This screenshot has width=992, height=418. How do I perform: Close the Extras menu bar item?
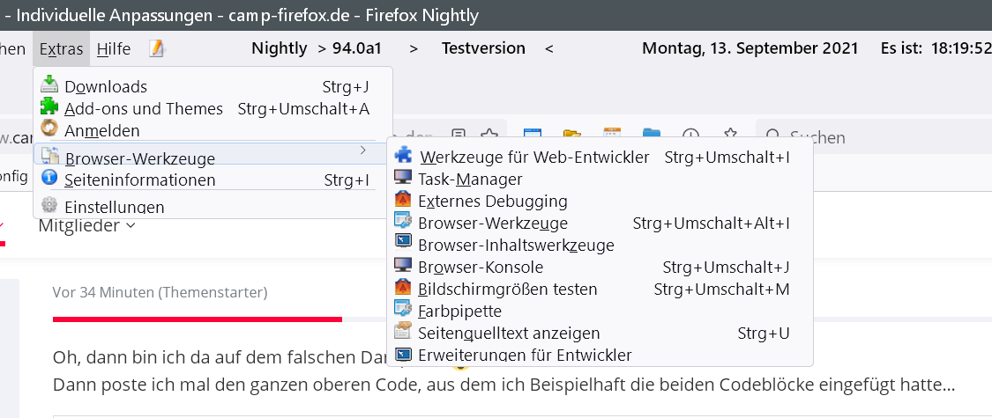61,49
